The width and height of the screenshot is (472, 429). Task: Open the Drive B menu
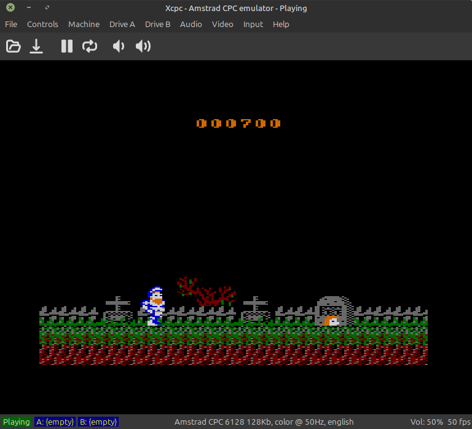click(x=157, y=25)
